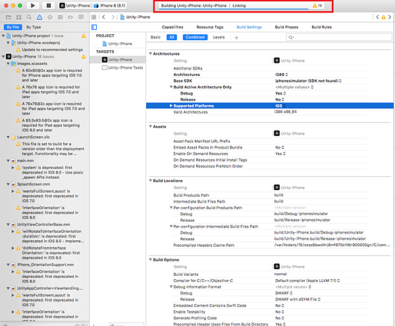Go back in editor history
Viewport: 395px width, 326px height.
click(103, 17)
